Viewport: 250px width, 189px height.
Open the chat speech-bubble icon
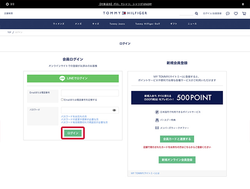[228, 13]
